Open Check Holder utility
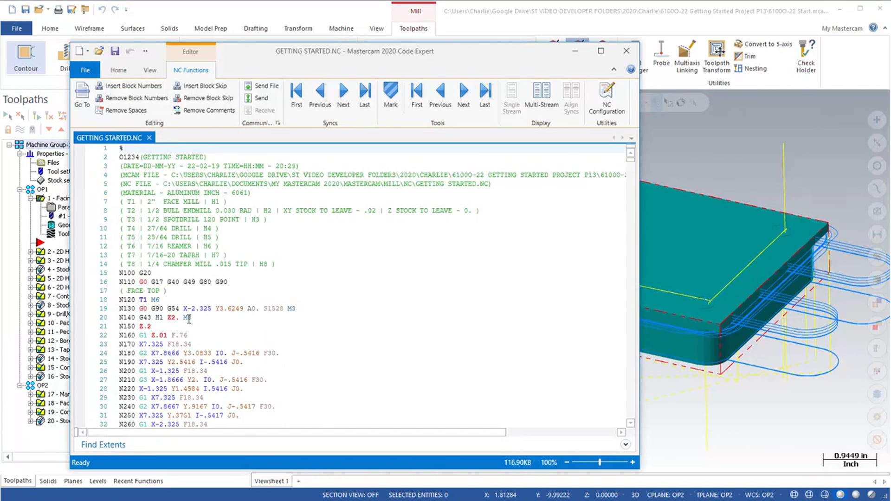Image resolution: width=891 pixels, height=501 pixels. click(x=806, y=57)
